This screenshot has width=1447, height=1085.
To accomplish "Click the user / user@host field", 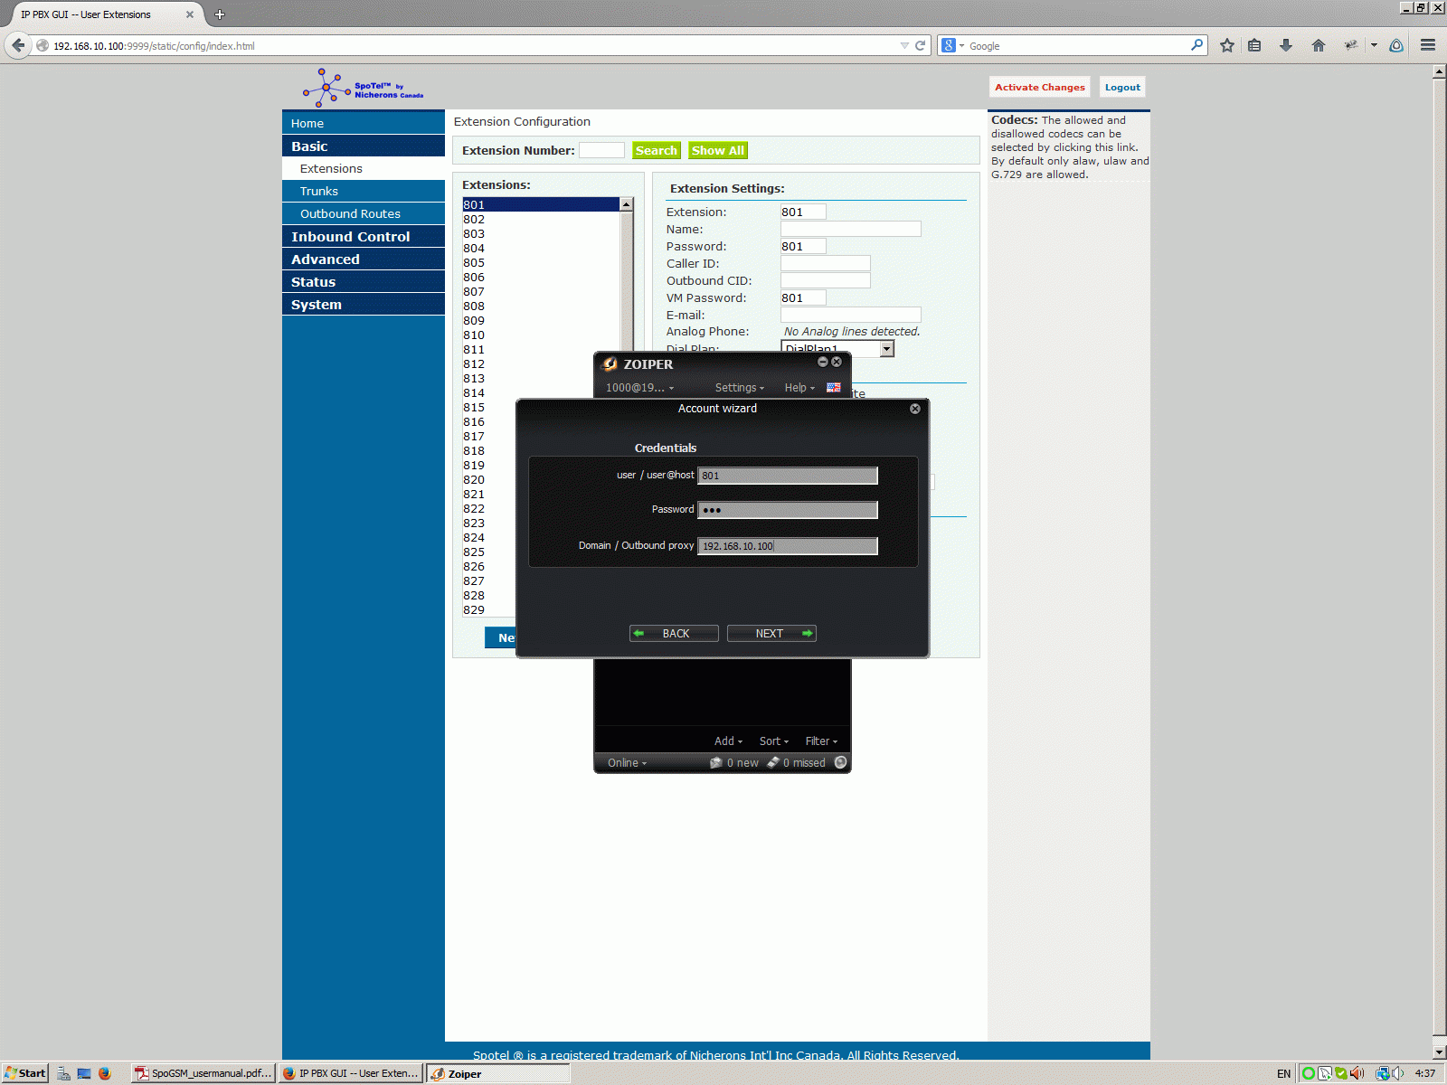I will [788, 476].
